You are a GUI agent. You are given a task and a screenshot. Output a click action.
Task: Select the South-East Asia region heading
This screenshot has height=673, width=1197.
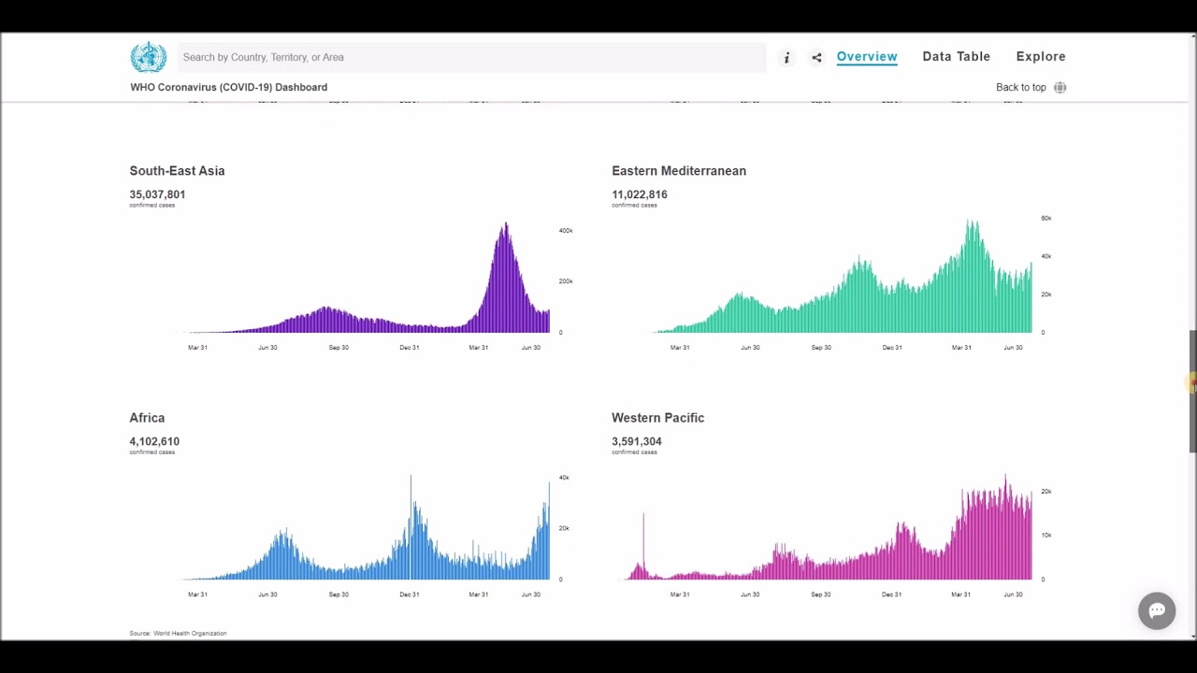177,171
